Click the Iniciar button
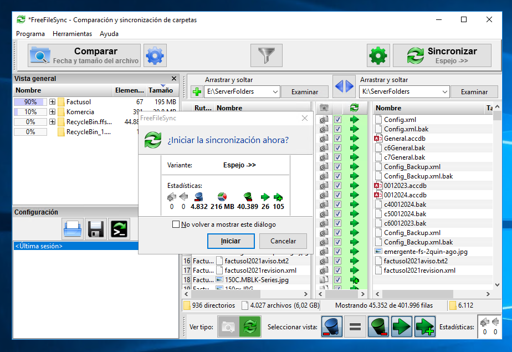512x352 pixels. click(231, 241)
